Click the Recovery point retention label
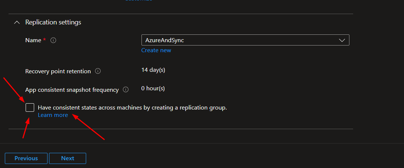This screenshot has width=404, height=168. pos(58,71)
